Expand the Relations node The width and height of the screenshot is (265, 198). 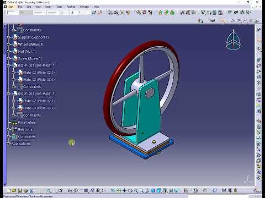(x=8, y=129)
